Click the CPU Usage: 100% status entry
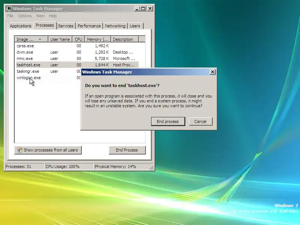 69,166
